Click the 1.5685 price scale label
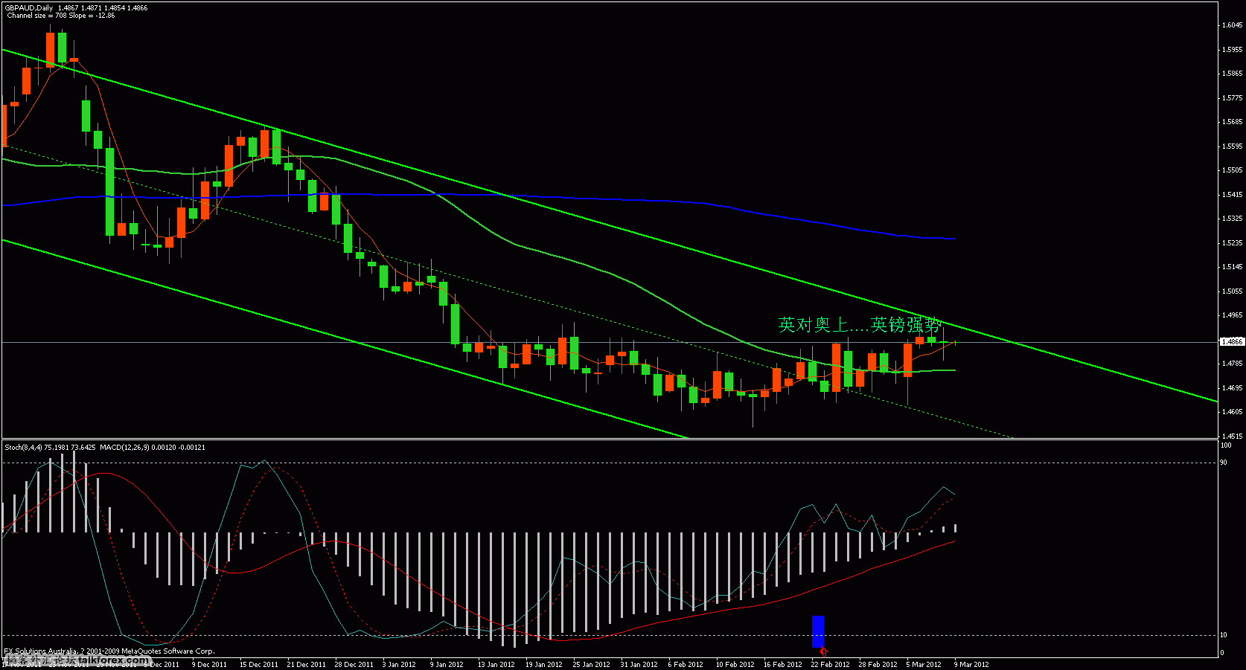This screenshot has height=670, width=1246. point(1232,122)
